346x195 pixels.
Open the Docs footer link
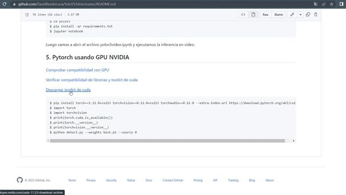click(x=149, y=180)
